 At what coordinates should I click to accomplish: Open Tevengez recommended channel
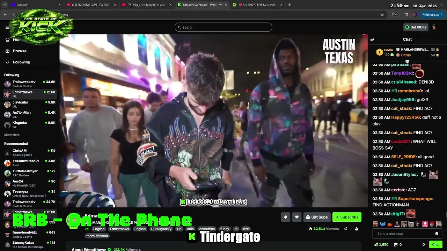click(30, 193)
